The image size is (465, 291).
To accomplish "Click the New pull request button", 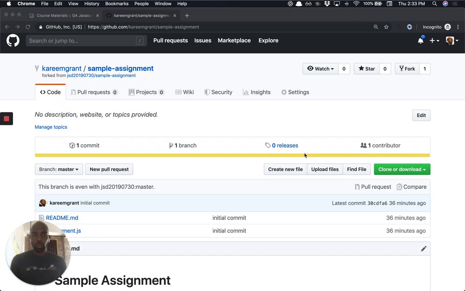I will pyautogui.click(x=109, y=169).
